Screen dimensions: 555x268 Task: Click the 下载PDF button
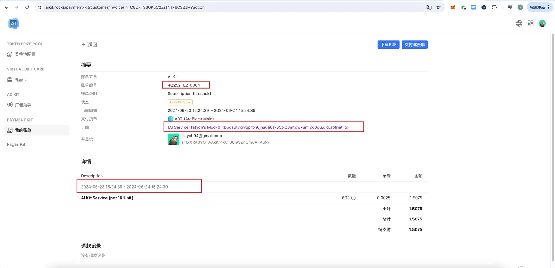pyautogui.click(x=388, y=44)
